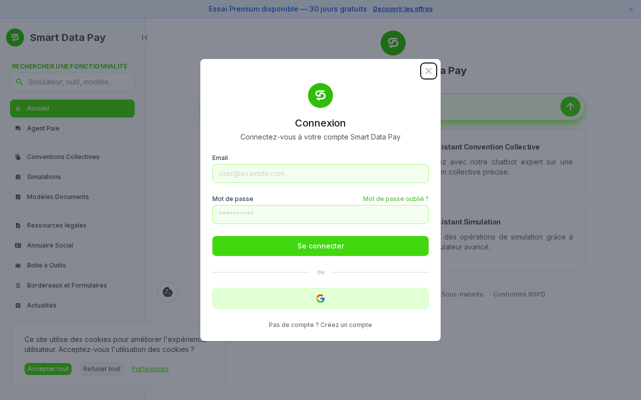Open Découvrir les offres link
The height and width of the screenshot is (400, 641).
click(403, 9)
